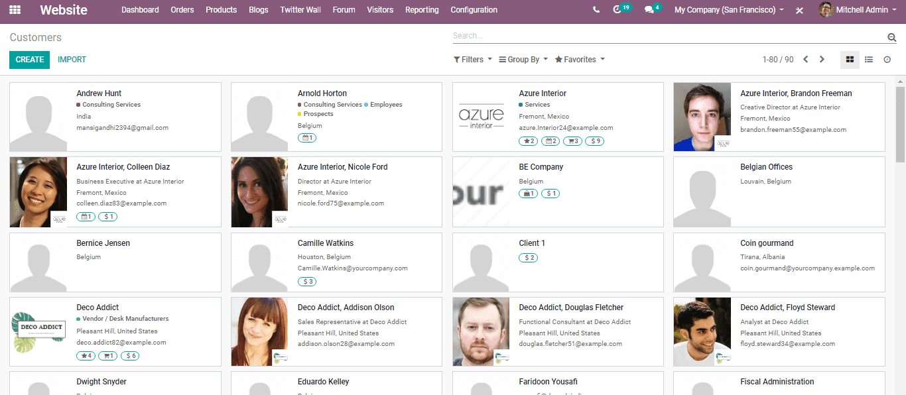Click Deco Addict's dollar badge showing 6

pyautogui.click(x=130, y=356)
